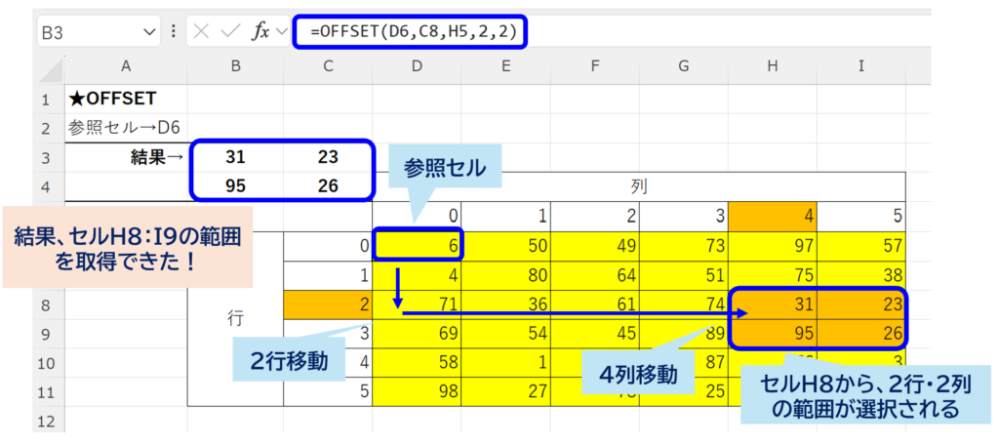
Task: Select column G header
Action: tap(684, 66)
